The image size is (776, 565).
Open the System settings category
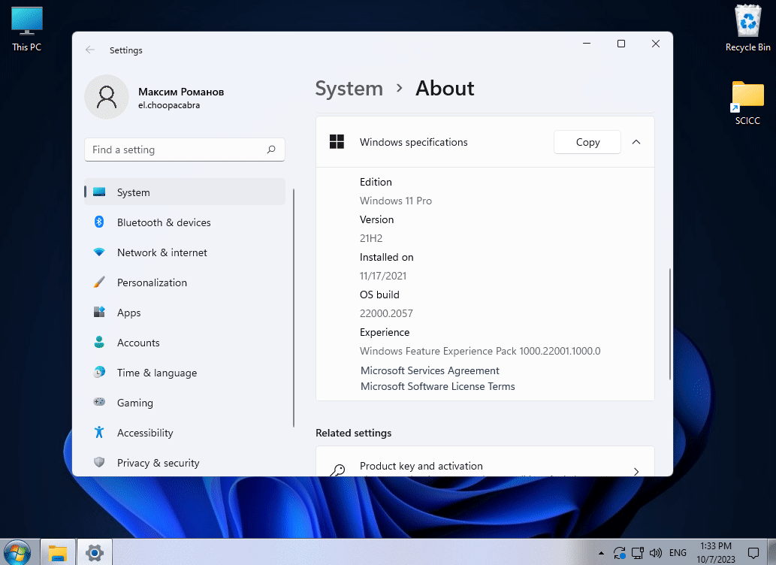(x=185, y=192)
